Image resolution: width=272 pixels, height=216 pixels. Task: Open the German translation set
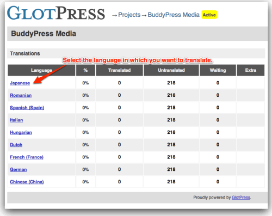pos(18,169)
